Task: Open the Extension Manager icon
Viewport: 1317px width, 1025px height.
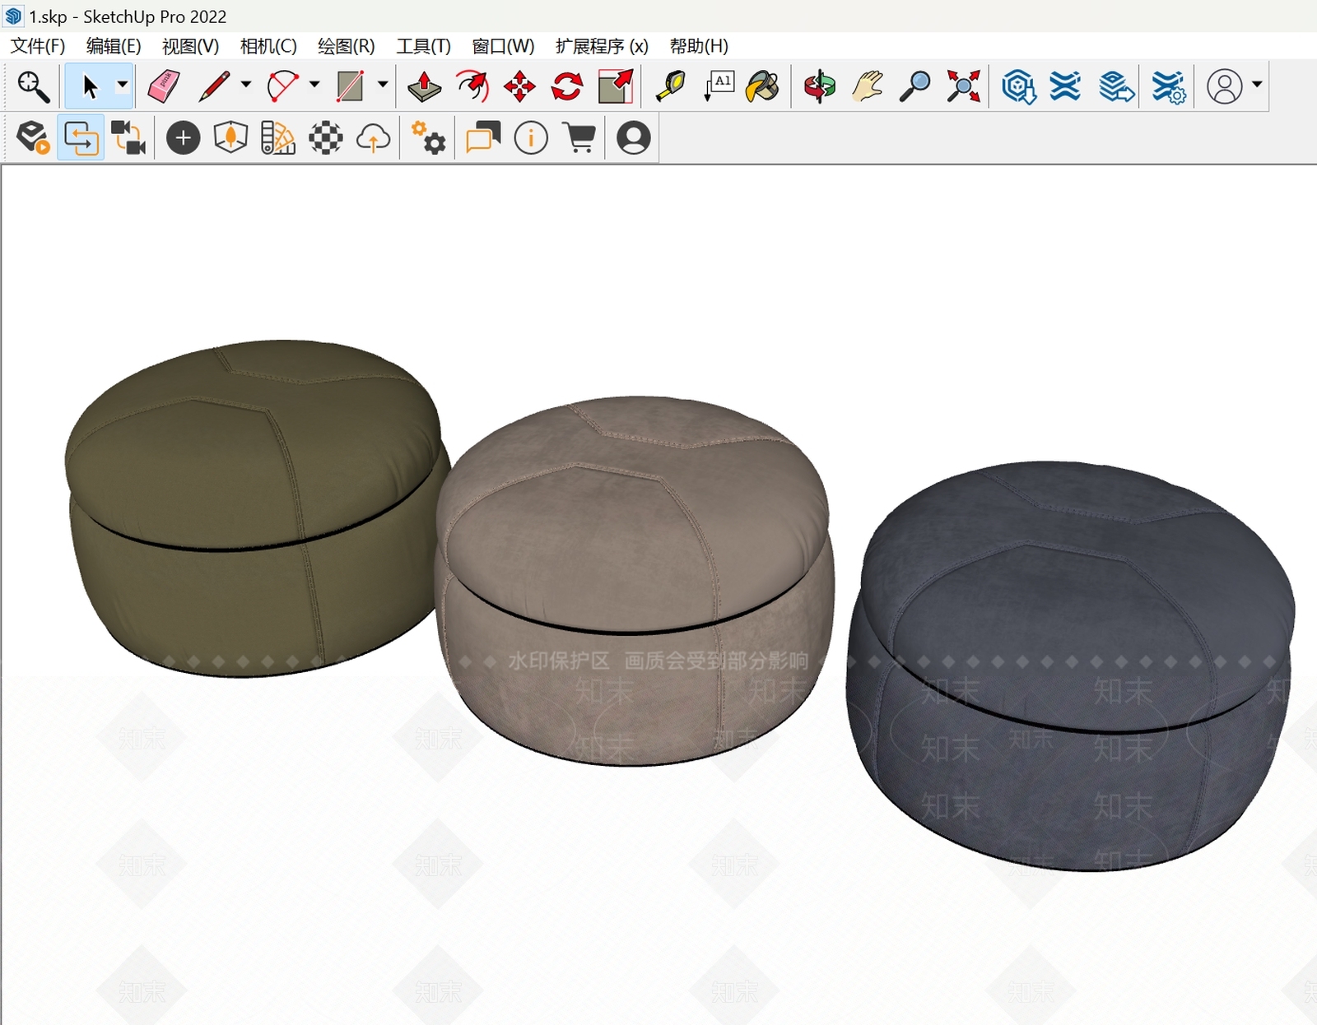Action: pyautogui.click(x=1168, y=86)
